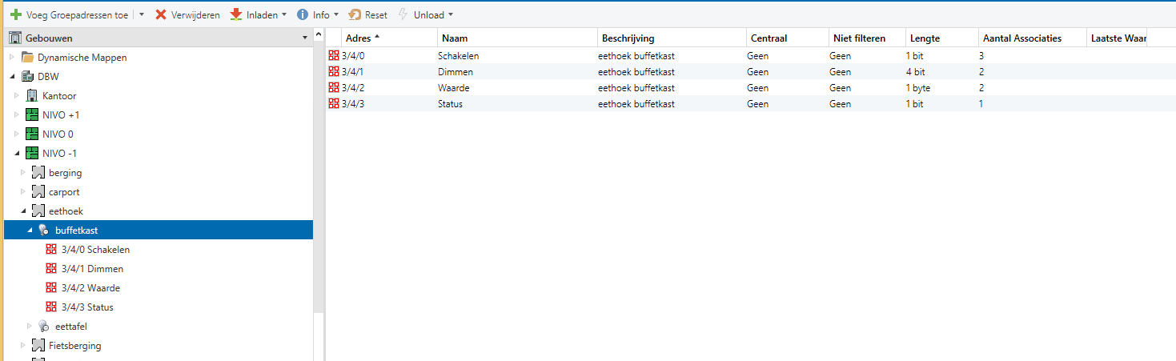The width and height of the screenshot is (1176, 361).
Task: Open dropdown arrow next to Voeg Groepadressen toe
Action: click(x=141, y=14)
